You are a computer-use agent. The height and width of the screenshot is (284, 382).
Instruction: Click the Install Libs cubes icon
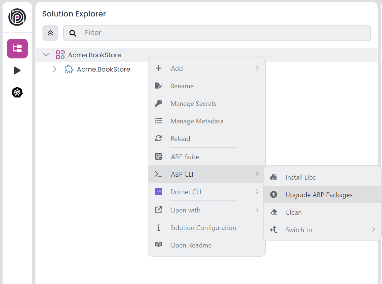273,177
